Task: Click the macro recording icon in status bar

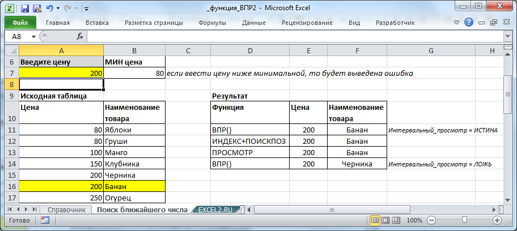Action: click(x=45, y=220)
